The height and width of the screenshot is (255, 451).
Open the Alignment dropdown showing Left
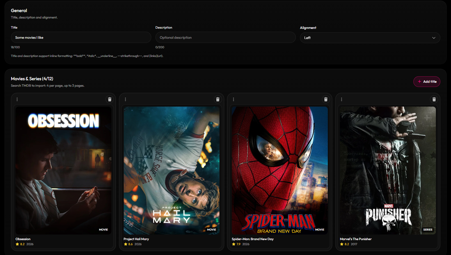(370, 38)
